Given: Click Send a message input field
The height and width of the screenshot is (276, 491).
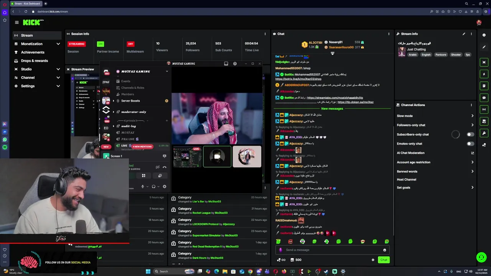Looking at the screenshot, I should click(x=332, y=250).
